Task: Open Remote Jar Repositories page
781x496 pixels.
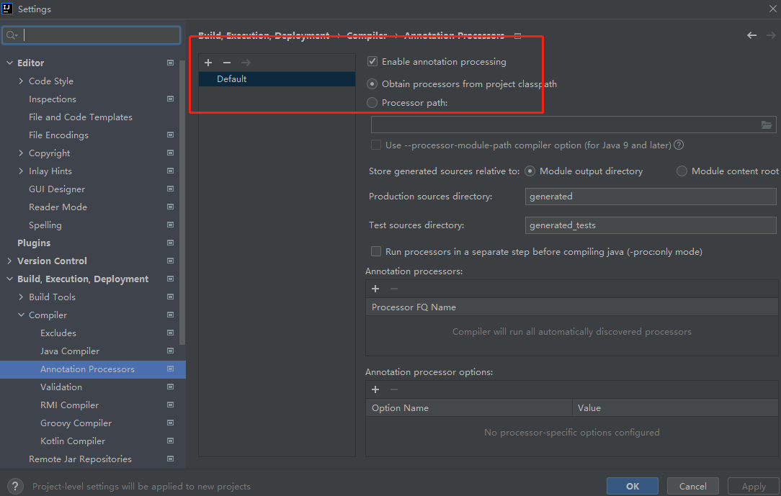Action: click(x=80, y=459)
